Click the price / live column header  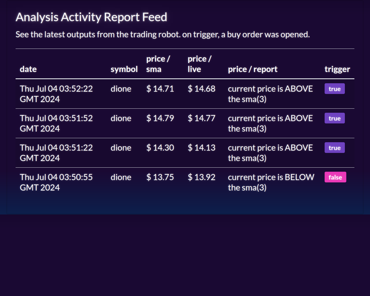click(x=199, y=64)
